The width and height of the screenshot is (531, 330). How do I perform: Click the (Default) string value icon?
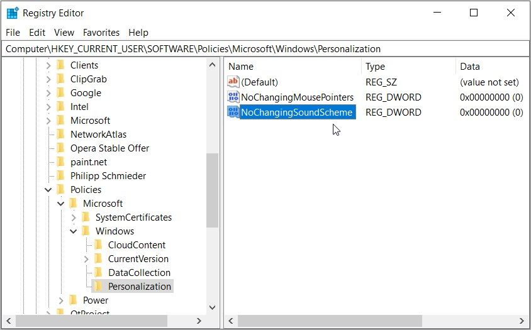pyautogui.click(x=233, y=82)
